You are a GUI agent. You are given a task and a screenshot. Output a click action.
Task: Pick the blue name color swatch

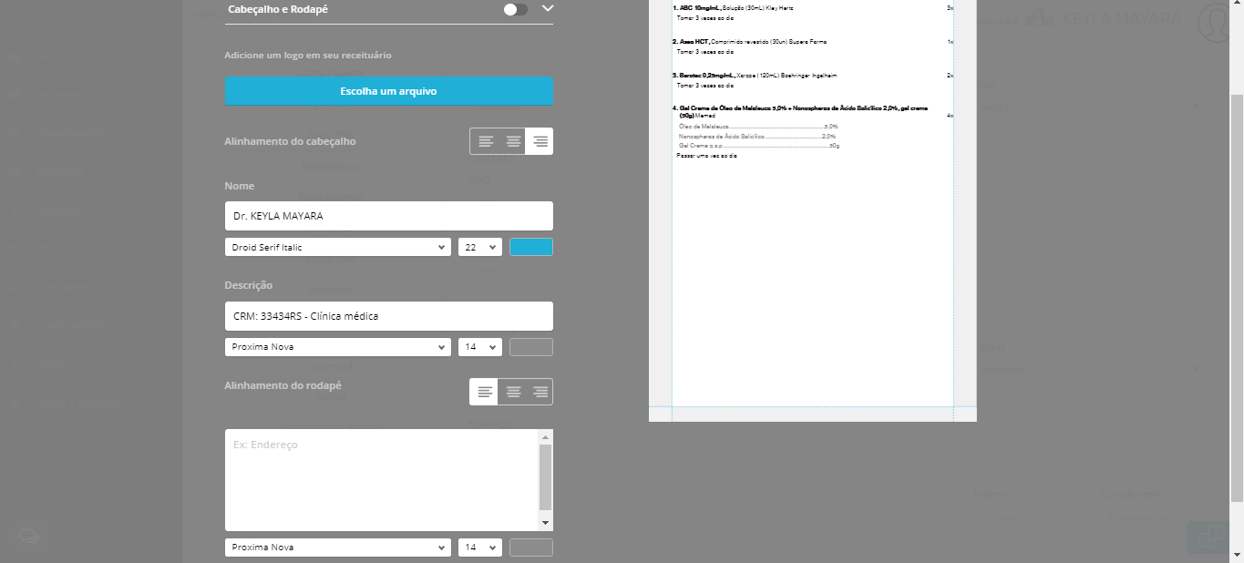[531, 247]
